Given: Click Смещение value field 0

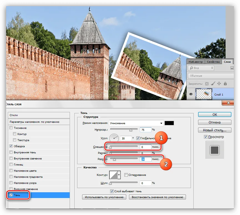Looking at the screenshot, I should (145, 147).
